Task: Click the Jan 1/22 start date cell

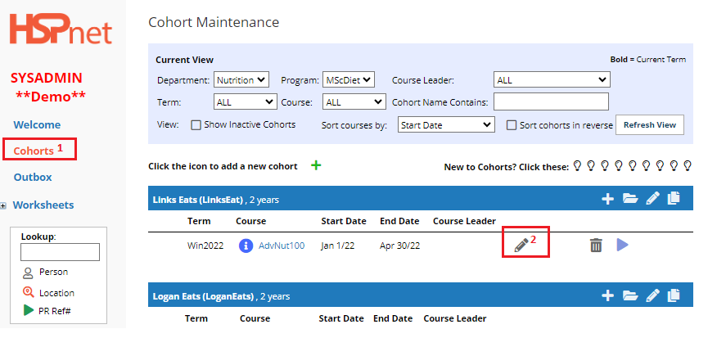Action: click(x=338, y=246)
